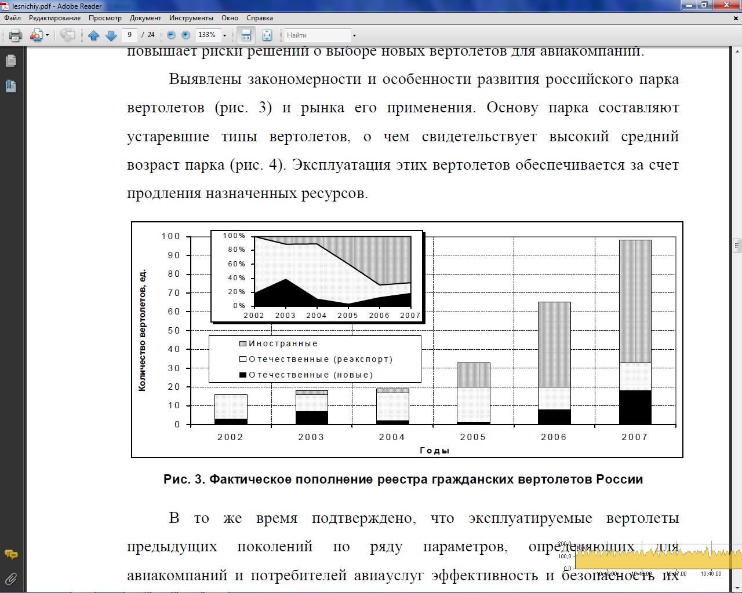The width and height of the screenshot is (742, 593).
Task: Go to previous page with up arrow
Action: 94,35
